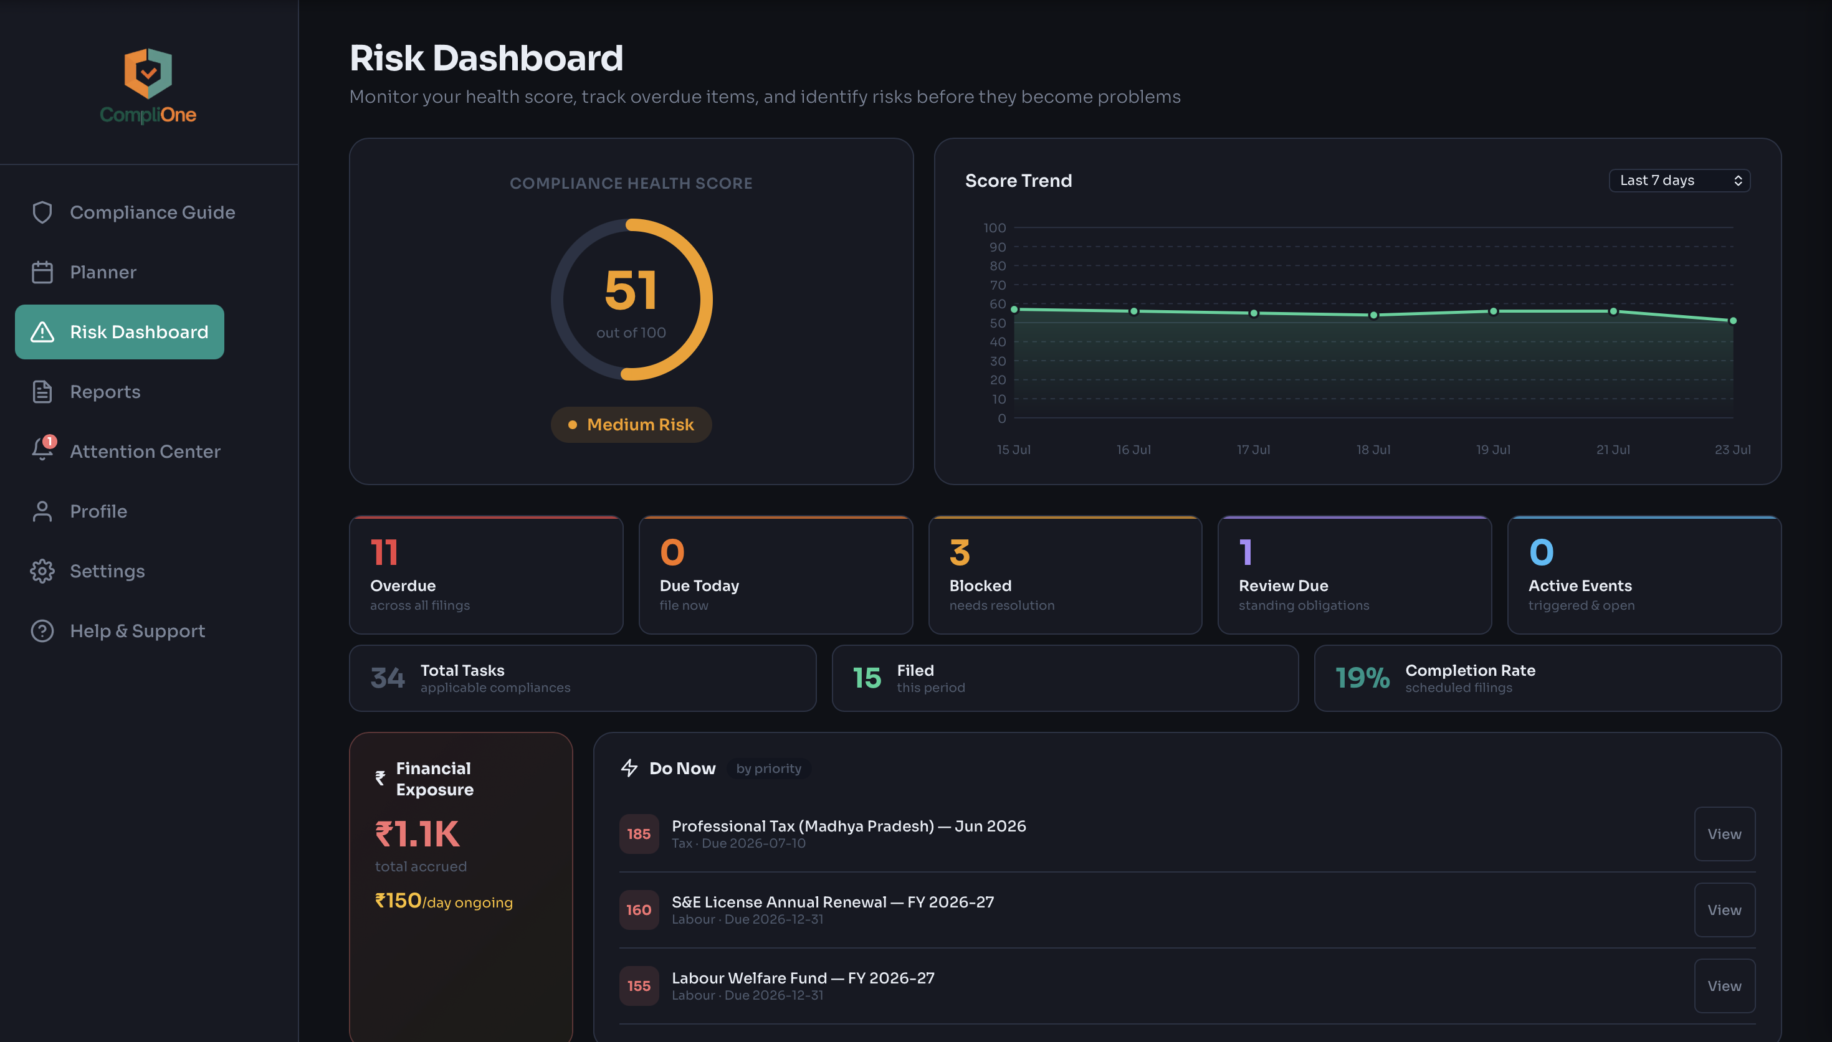Screen dimensions: 1832x1042
Task: Click the Attention Center bell icon
Action: point(42,450)
